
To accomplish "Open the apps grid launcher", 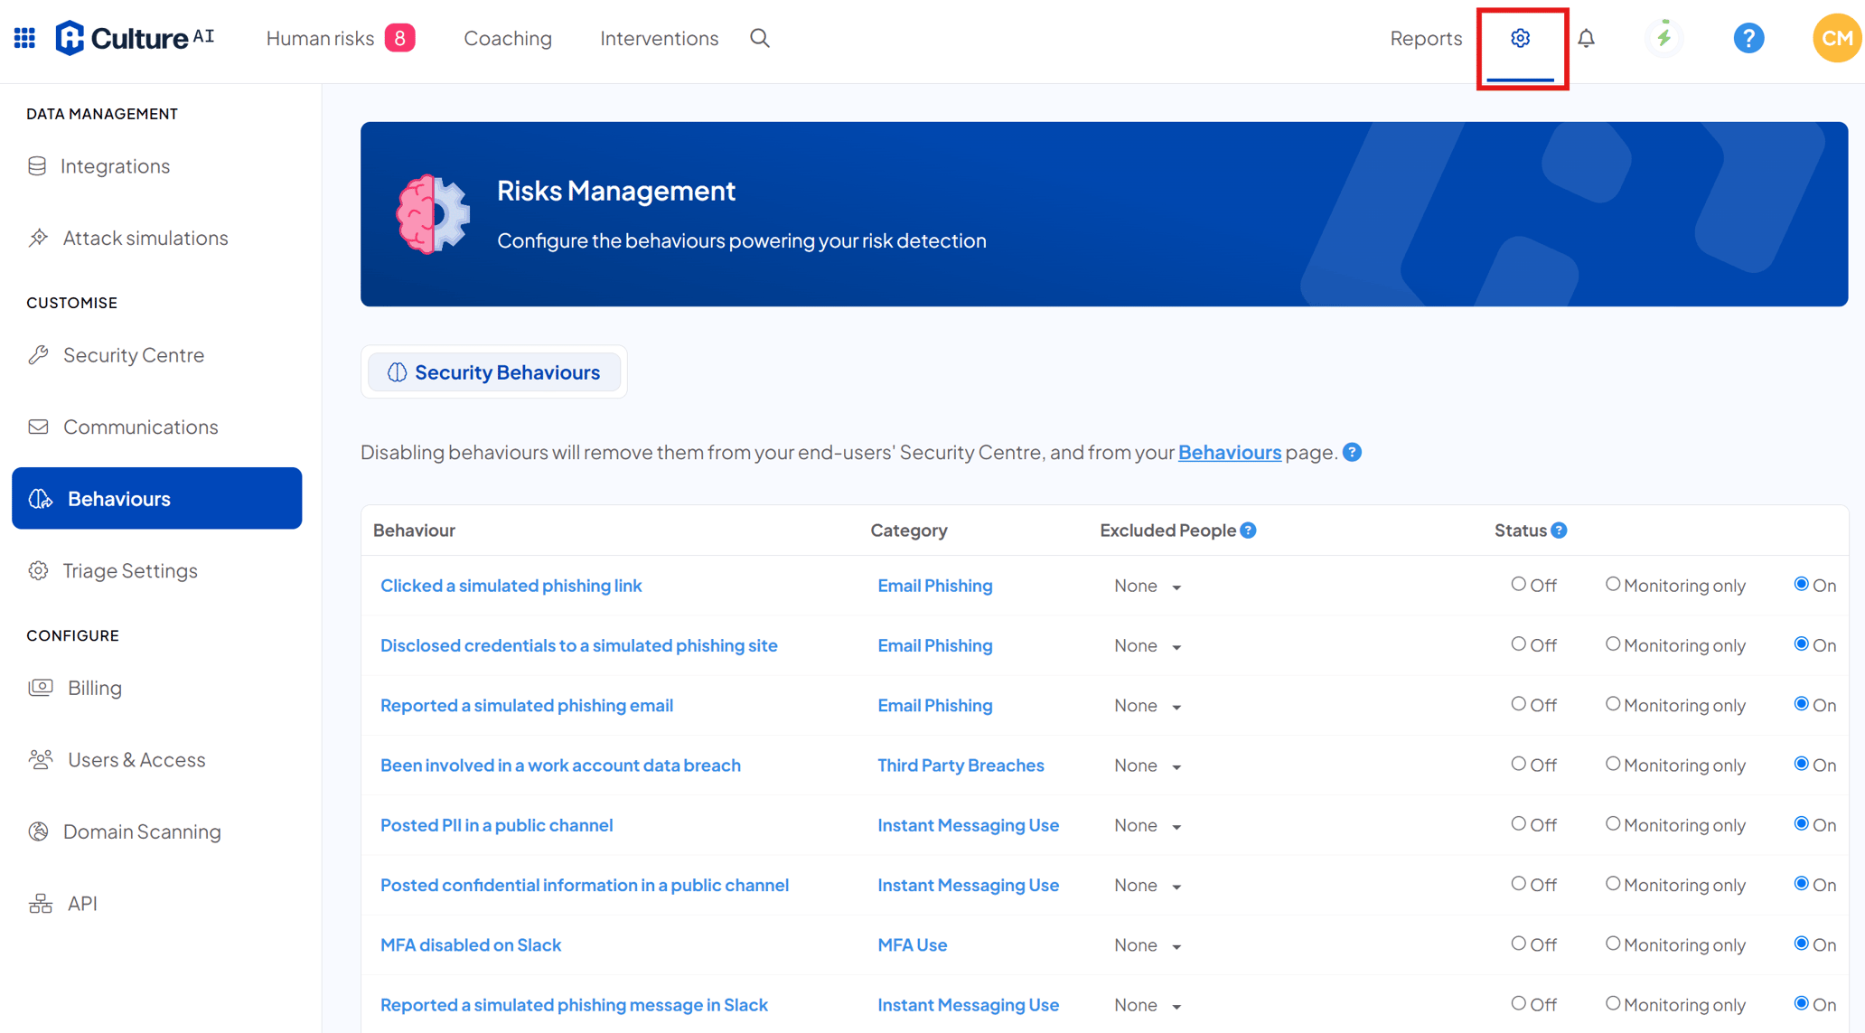I will click(23, 37).
